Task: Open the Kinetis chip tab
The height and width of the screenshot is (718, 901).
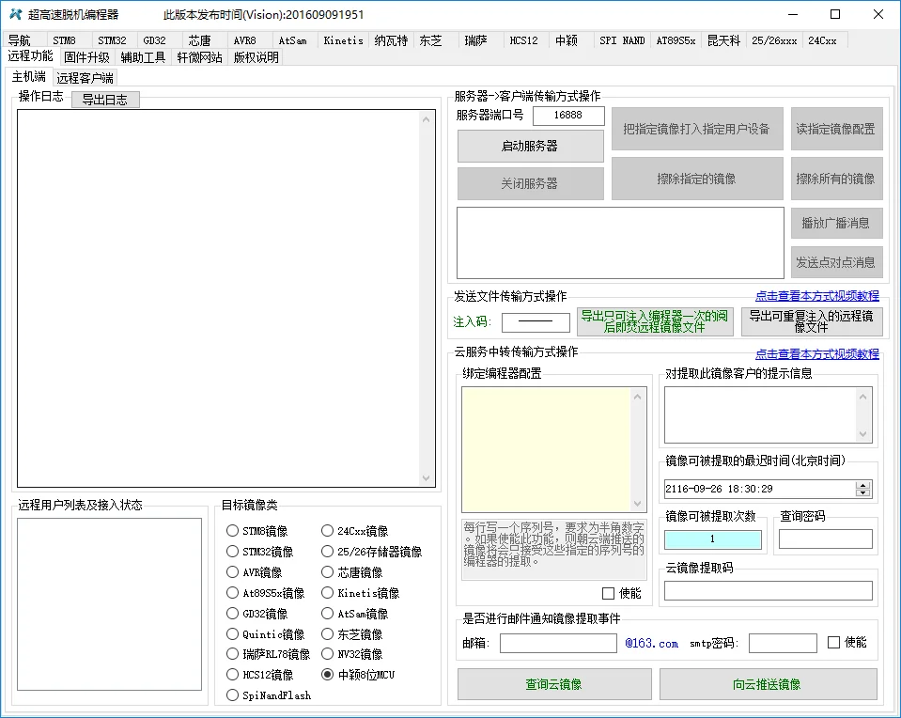Action: click(x=343, y=40)
